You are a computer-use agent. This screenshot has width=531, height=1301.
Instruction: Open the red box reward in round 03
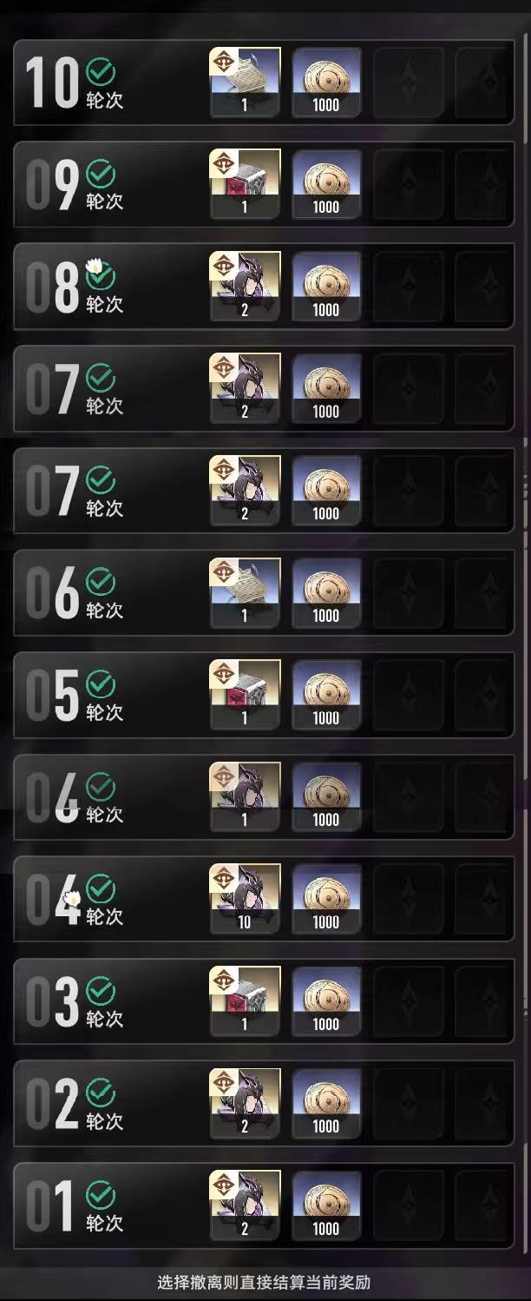pyautogui.click(x=246, y=1001)
